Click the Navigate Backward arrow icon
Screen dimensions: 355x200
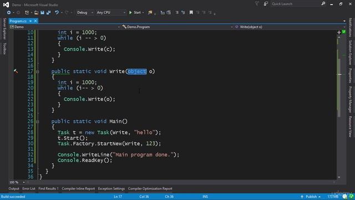9,12
